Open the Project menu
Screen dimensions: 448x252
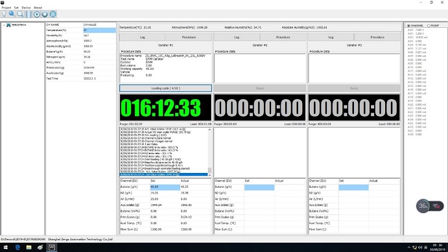[x=6, y=8]
